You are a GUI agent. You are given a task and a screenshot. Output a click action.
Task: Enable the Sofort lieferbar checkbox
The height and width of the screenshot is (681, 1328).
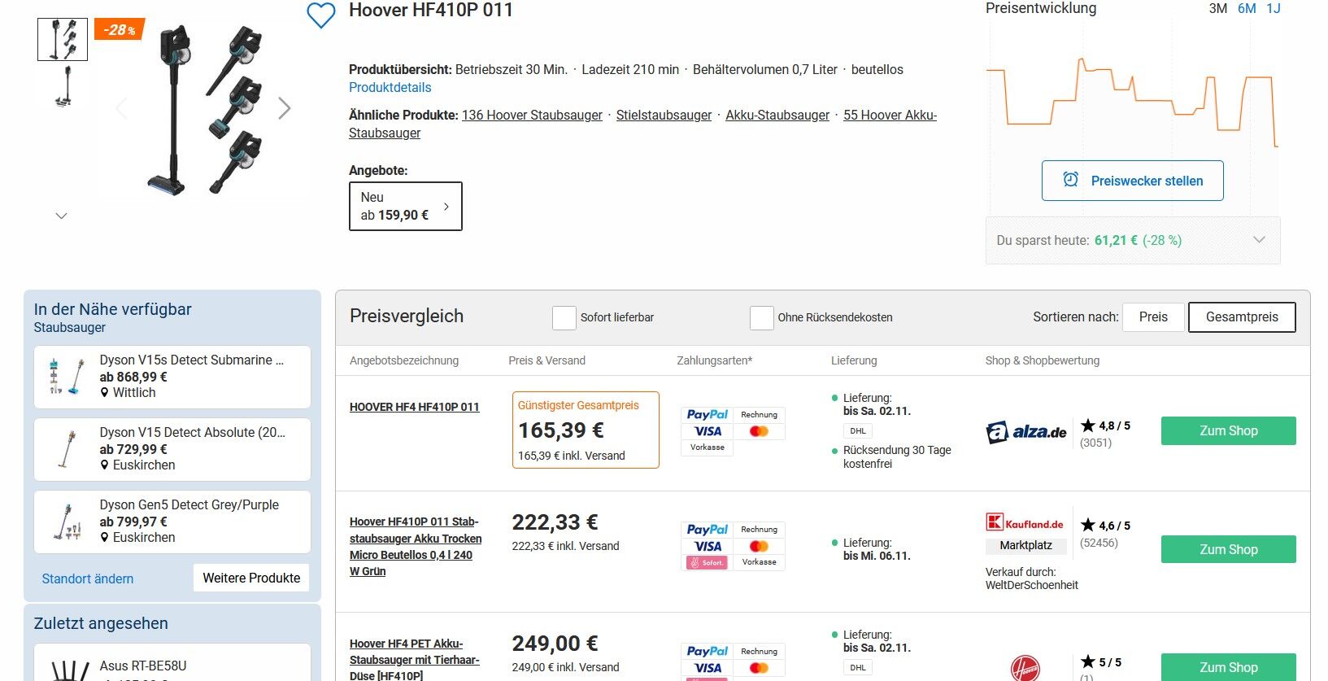pyautogui.click(x=564, y=317)
